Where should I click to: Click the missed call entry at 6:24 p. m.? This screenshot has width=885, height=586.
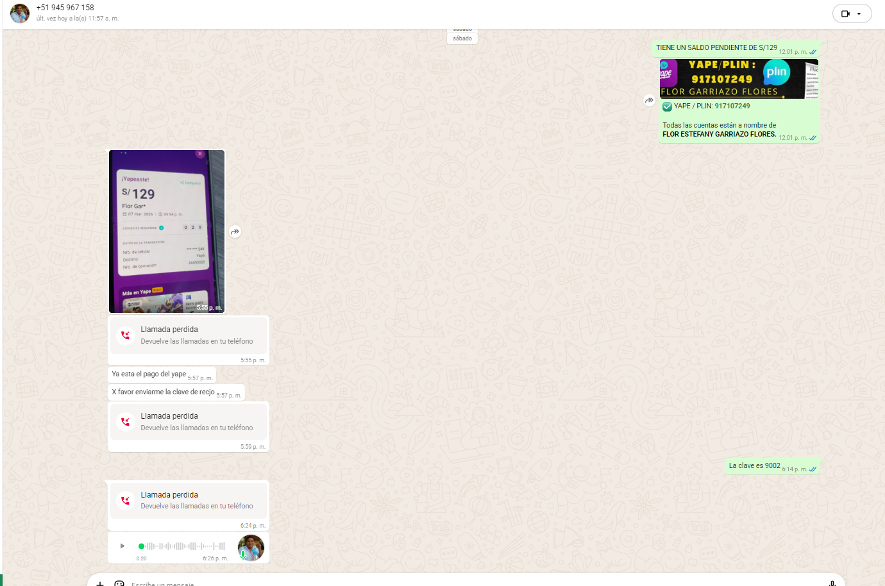pyautogui.click(x=189, y=500)
